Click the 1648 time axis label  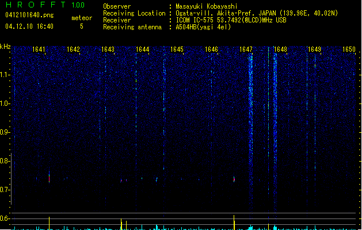click(280, 49)
